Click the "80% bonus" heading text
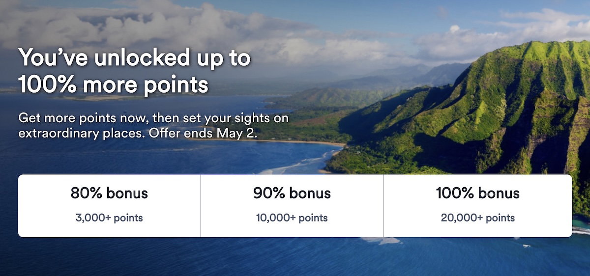The width and height of the screenshot is (590, 276). click(x=109, y=193)
